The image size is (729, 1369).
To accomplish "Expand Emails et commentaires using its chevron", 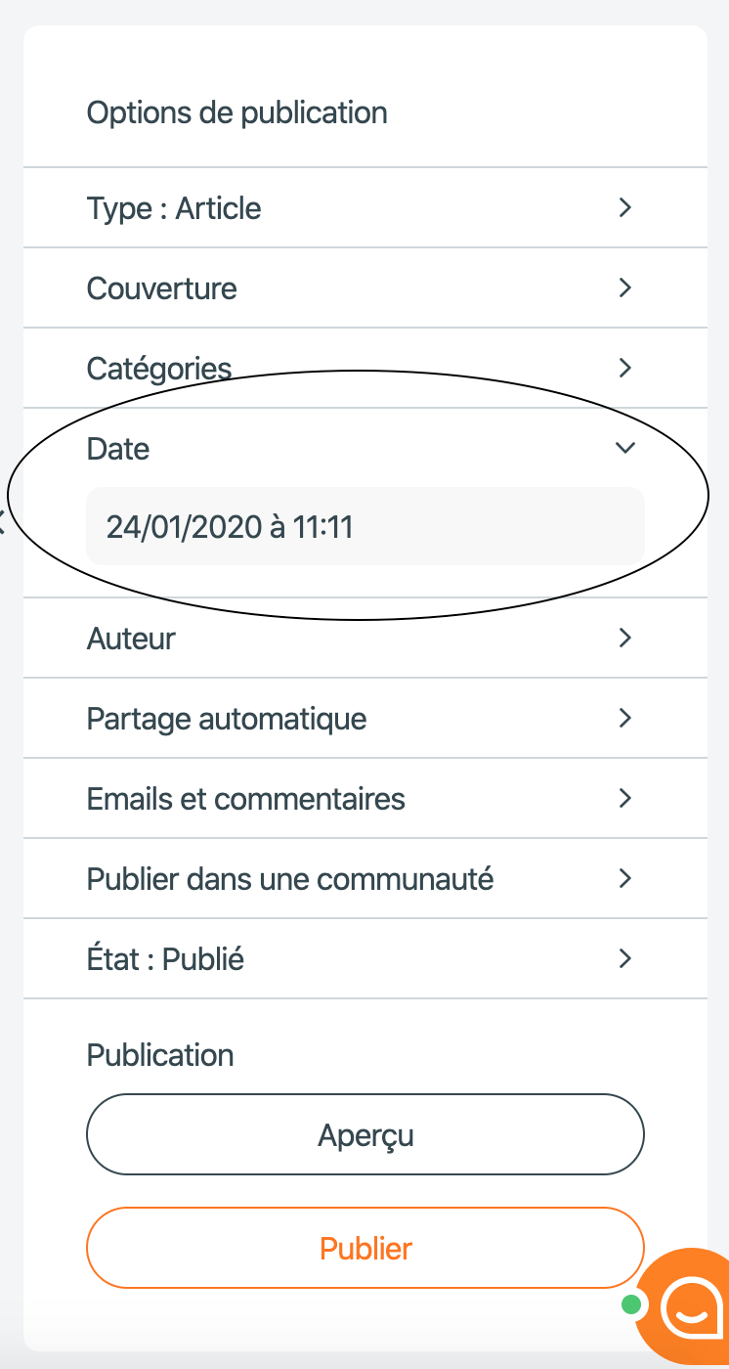I will [x=625, y=798].
